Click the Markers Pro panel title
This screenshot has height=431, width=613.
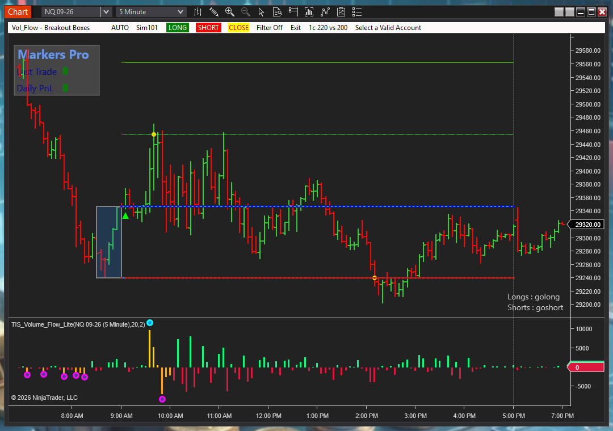pos(53,54)
